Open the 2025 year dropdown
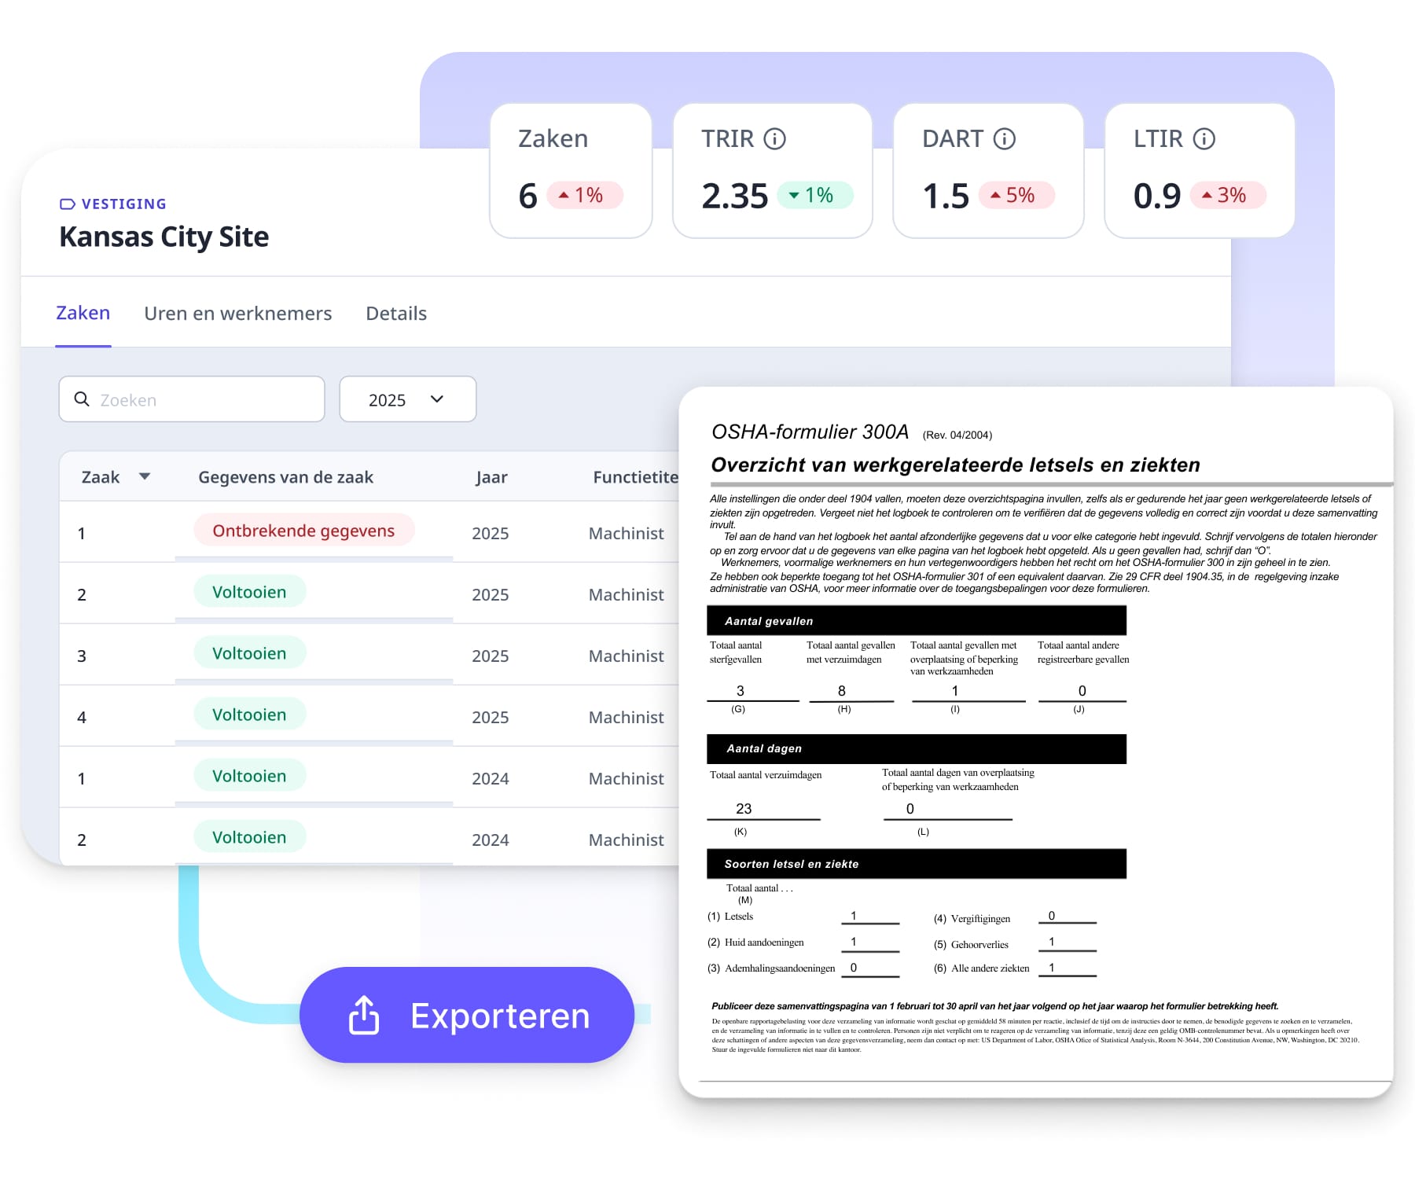This screenshot has width=1415, height=1198. pyautogui.click(x=407, y=399)
